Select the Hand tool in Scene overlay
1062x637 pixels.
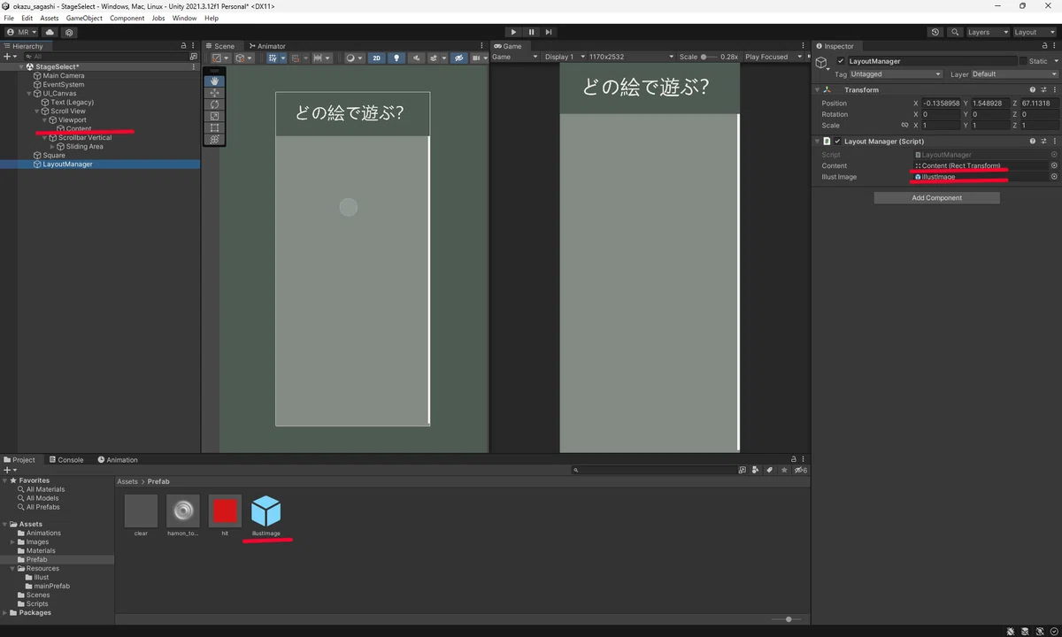tap(214, 81)
